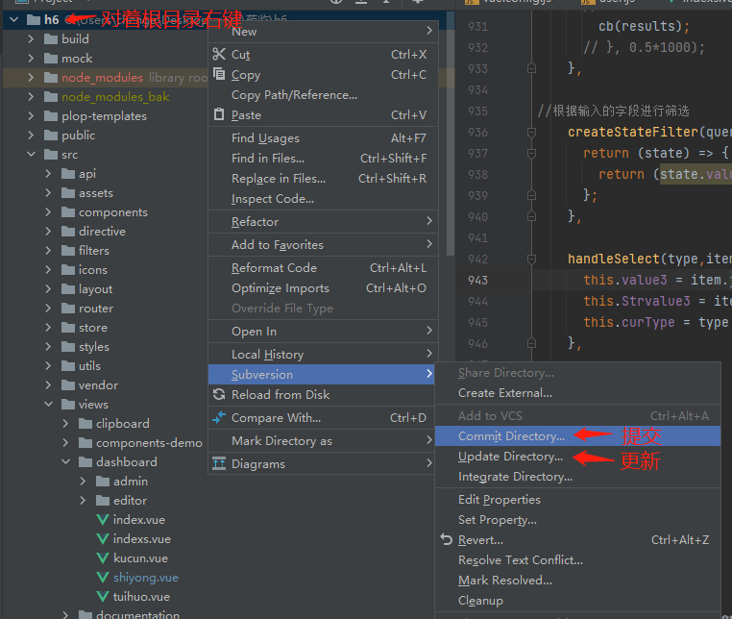
Task: Open shiyong.vue file in tree
Action: click(x=145, y=578)
